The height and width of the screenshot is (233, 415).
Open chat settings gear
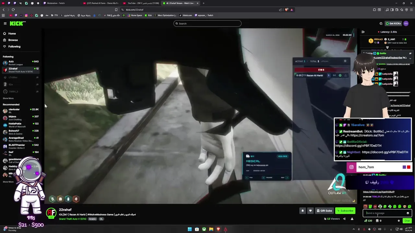coord(399,221)
